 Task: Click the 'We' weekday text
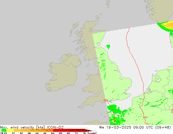[102, 127]
